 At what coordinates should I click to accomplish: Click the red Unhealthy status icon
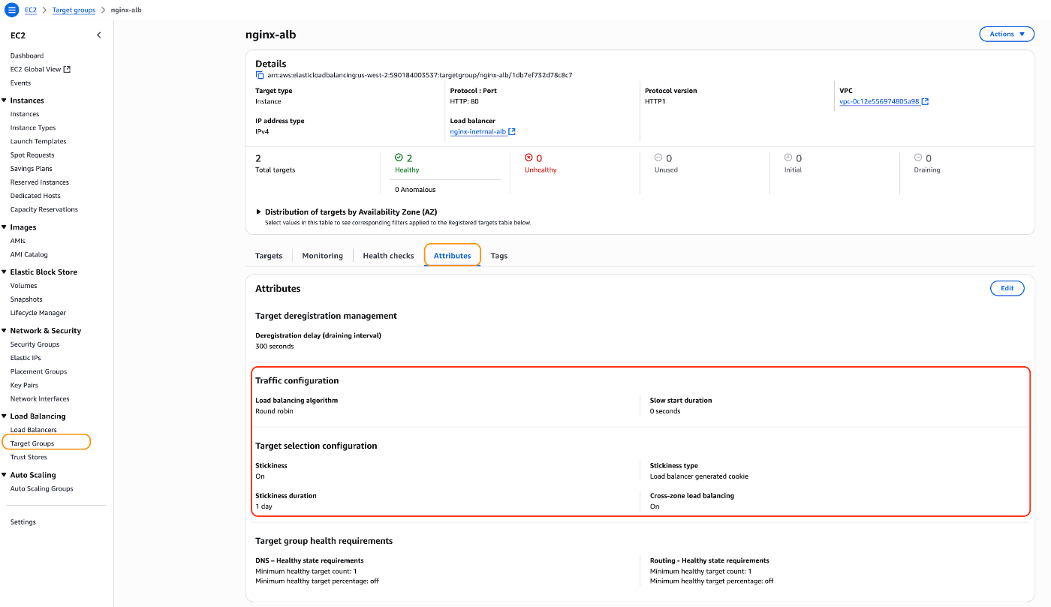529,158
